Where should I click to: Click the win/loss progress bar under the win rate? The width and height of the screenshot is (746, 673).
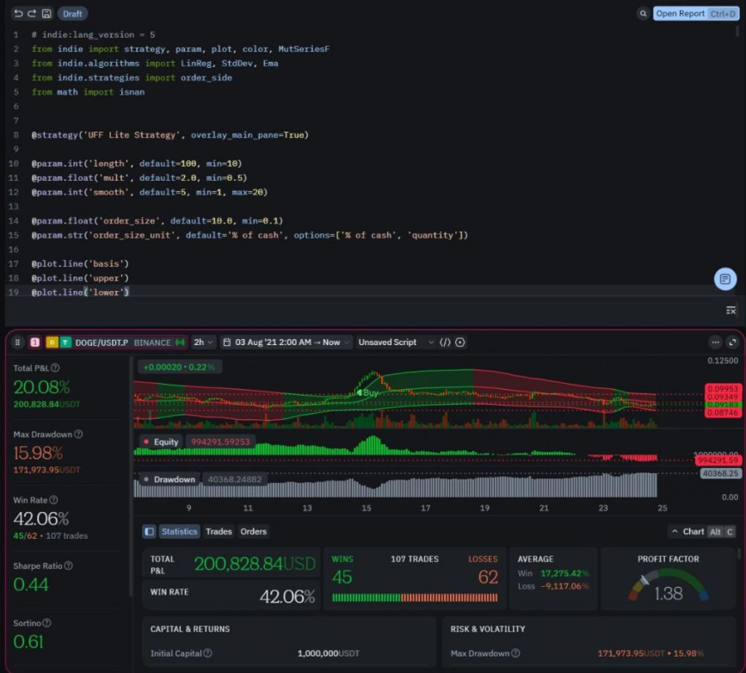coord(416,596)
